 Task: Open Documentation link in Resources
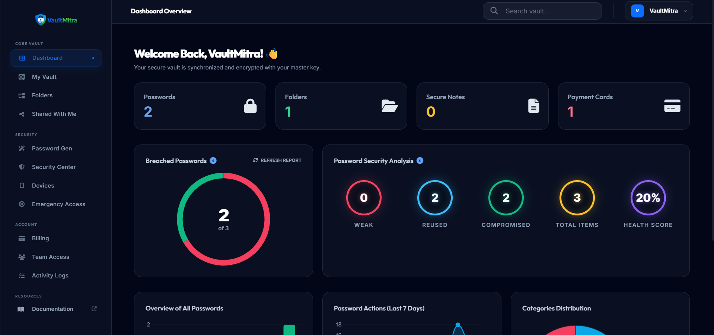[56, 309]
